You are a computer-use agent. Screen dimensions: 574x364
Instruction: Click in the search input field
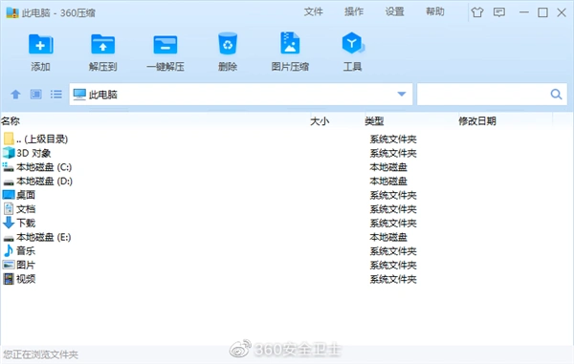483,95
